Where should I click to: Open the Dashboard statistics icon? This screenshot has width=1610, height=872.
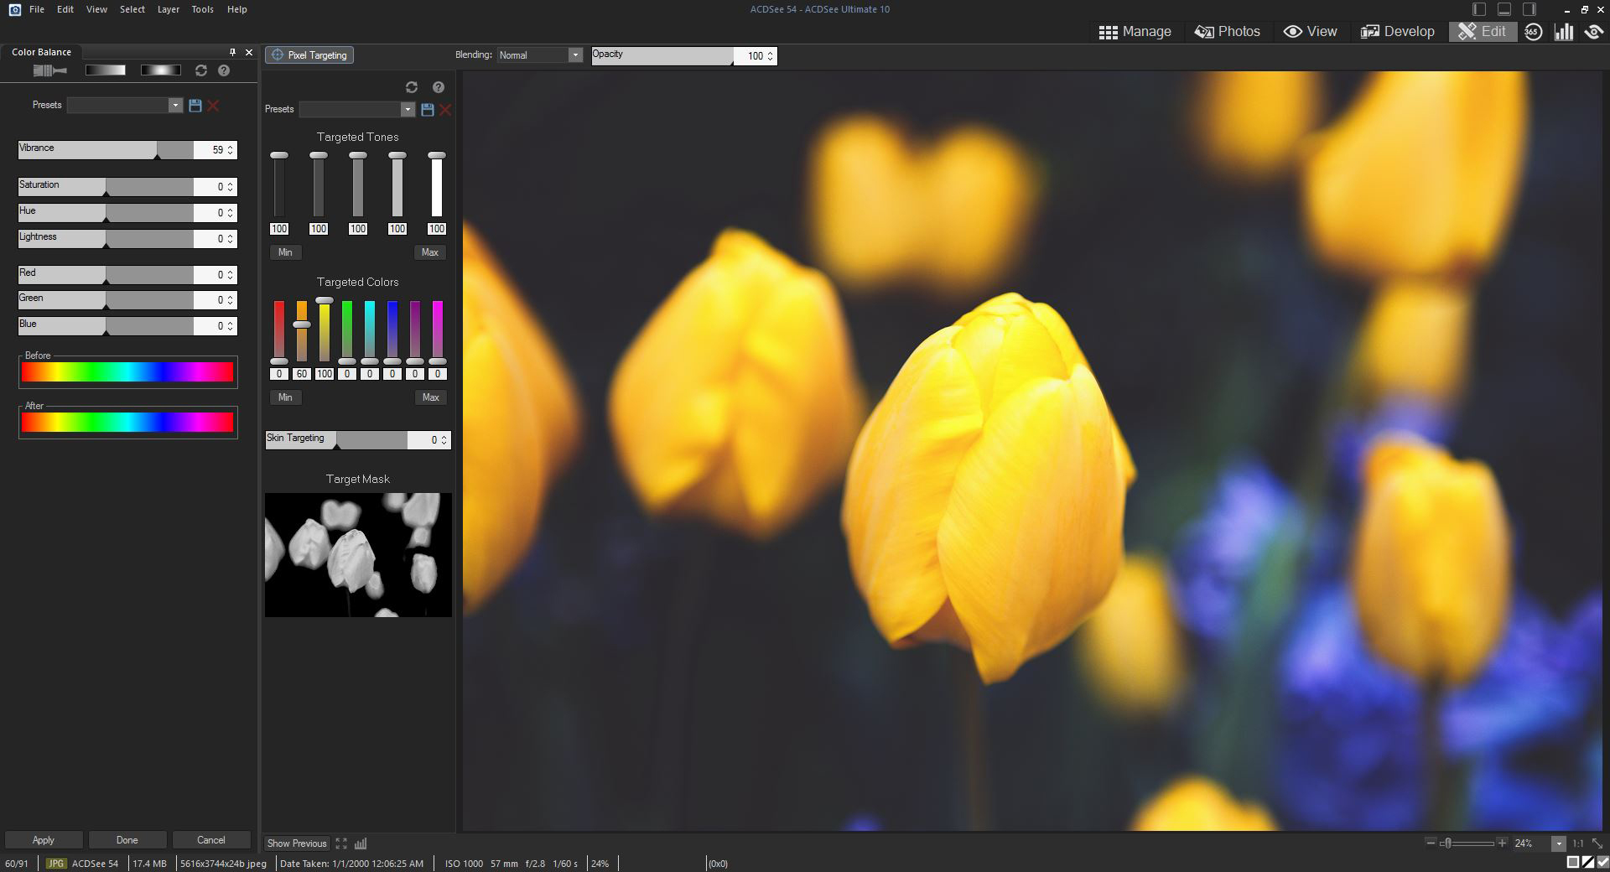(1564, 32)
